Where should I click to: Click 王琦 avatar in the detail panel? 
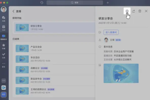[106, 40]
